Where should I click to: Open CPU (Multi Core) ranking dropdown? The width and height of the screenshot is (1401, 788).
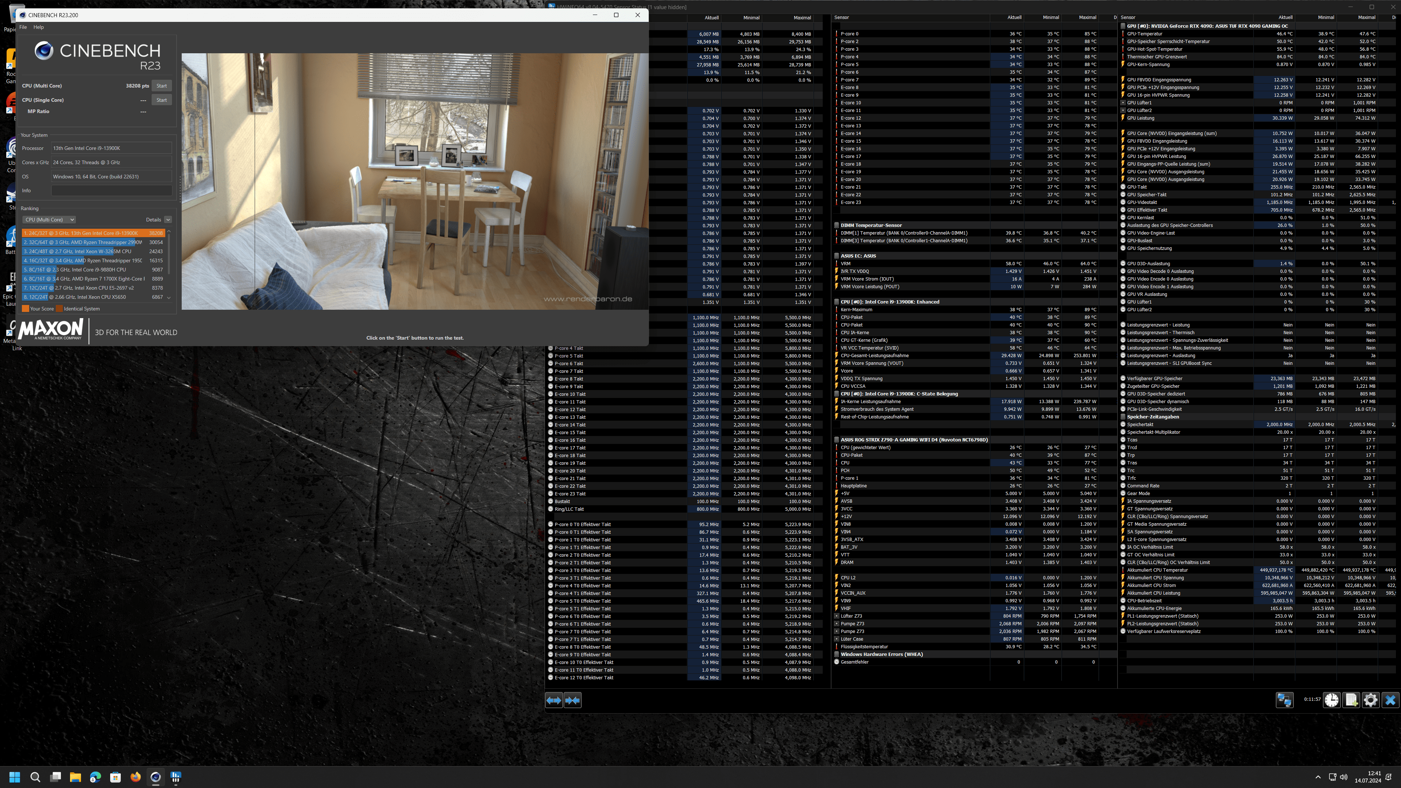[x=49, y=220]
